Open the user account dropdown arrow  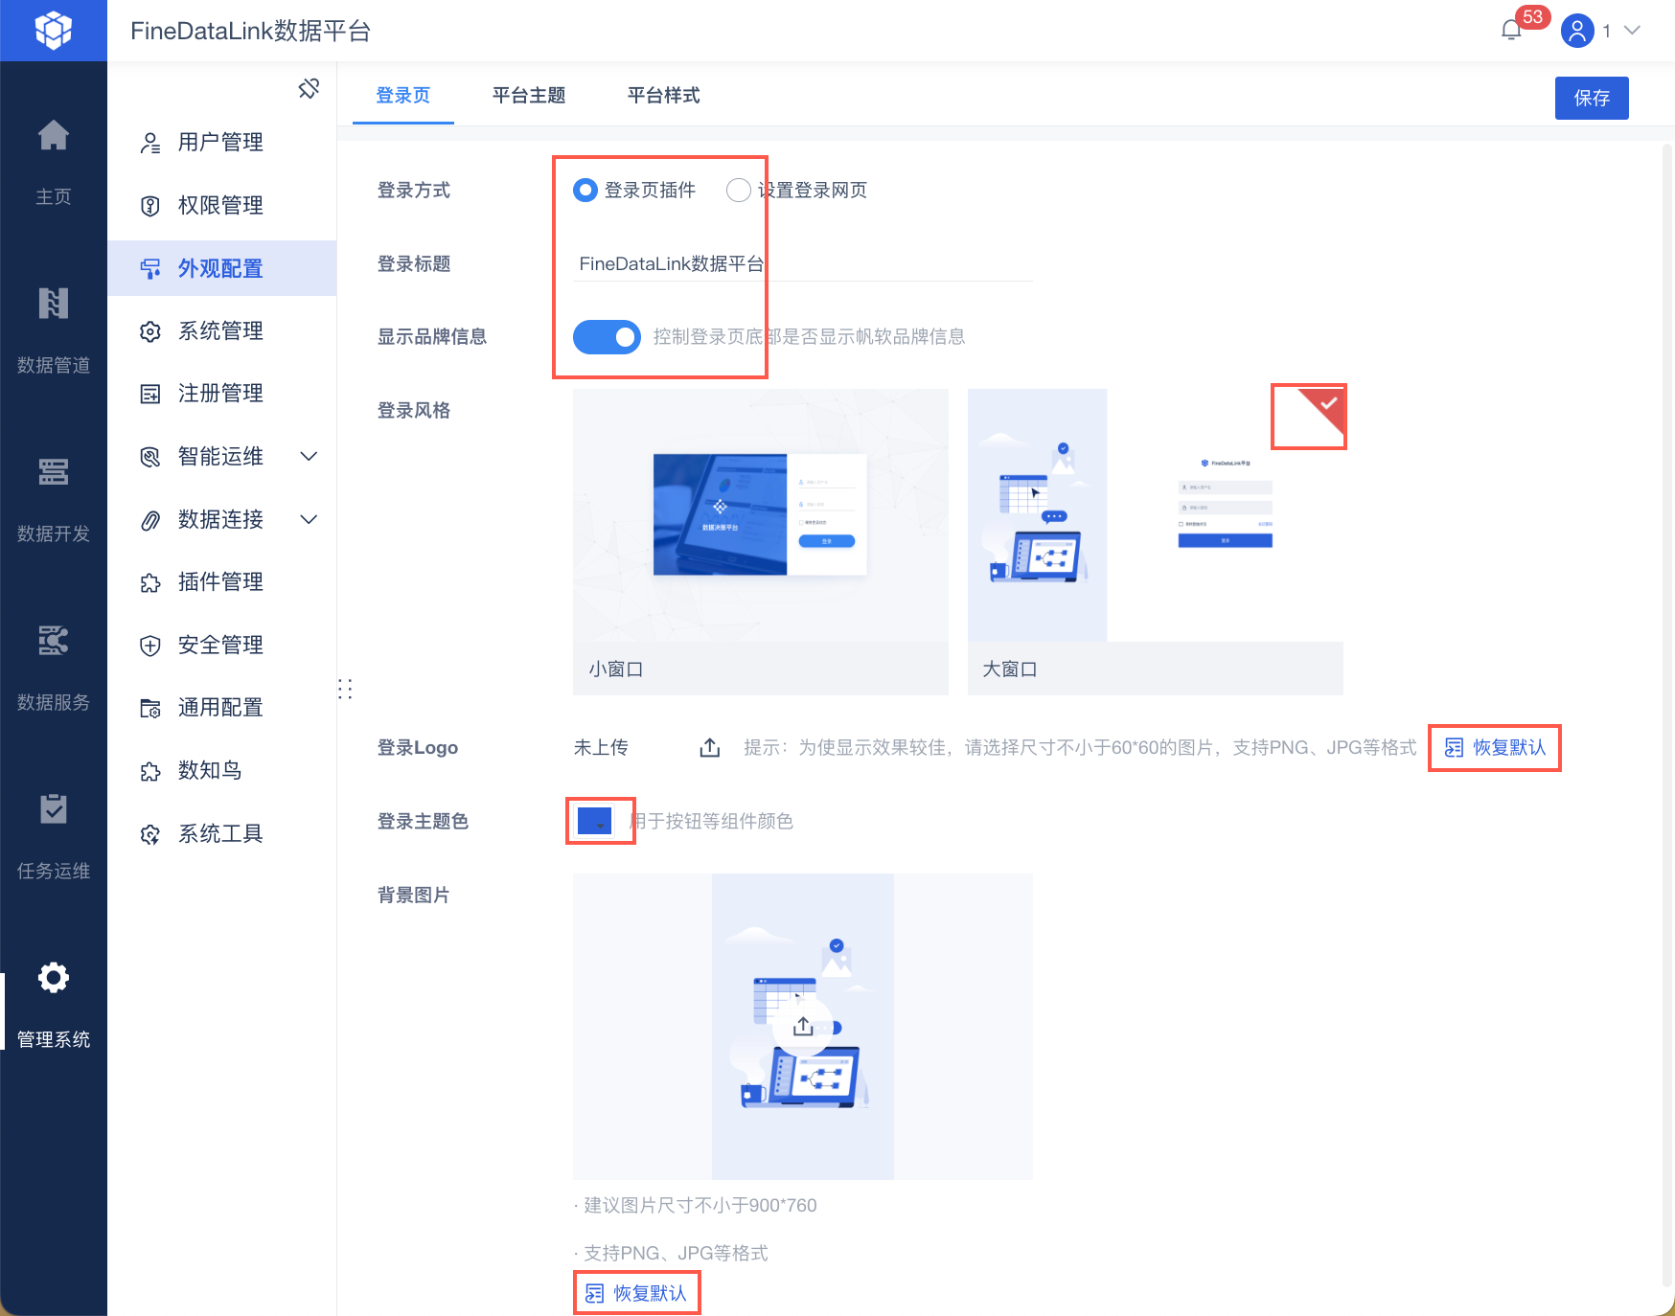[1633, 31]
